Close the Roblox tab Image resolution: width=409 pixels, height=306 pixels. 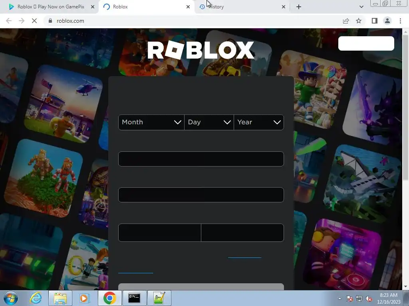pyautogui.click(x=188, y=7)
